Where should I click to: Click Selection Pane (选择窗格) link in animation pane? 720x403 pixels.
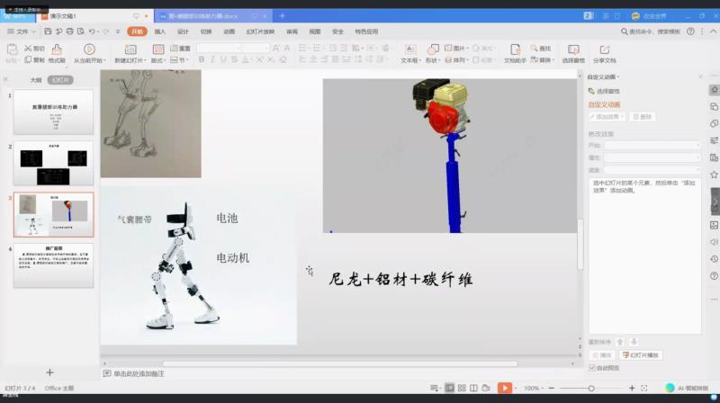[x=603, y=91]
